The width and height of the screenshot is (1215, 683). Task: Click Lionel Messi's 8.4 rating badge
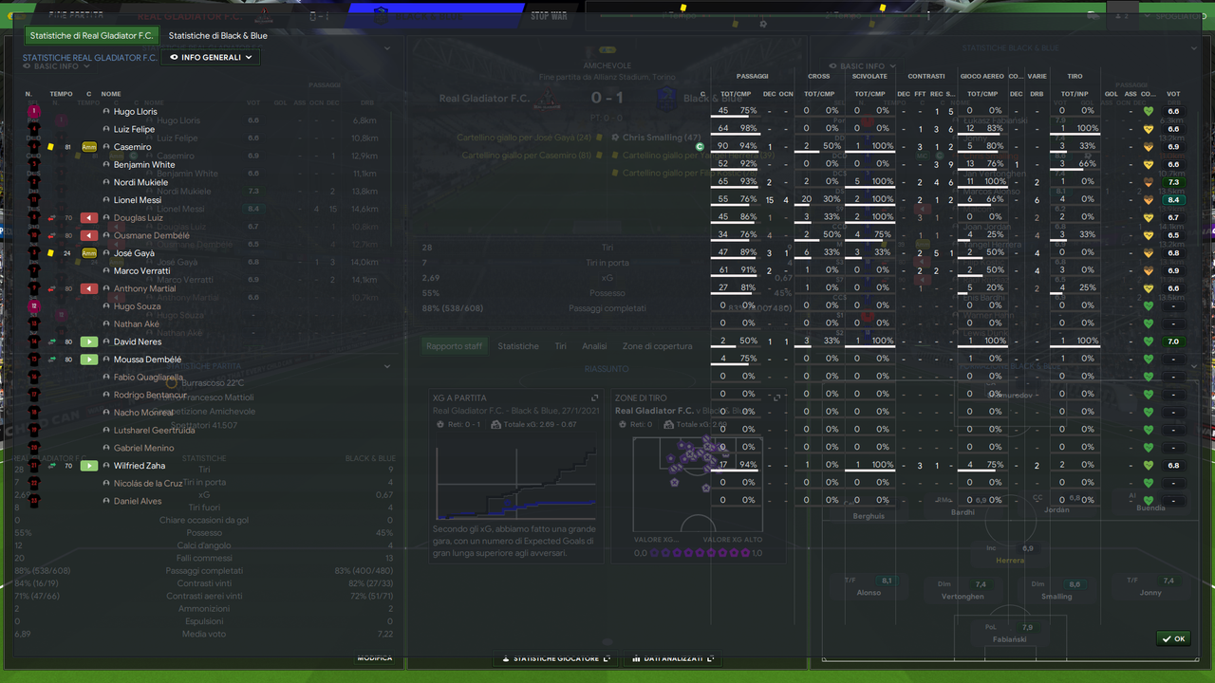(x=1173, y=200)
